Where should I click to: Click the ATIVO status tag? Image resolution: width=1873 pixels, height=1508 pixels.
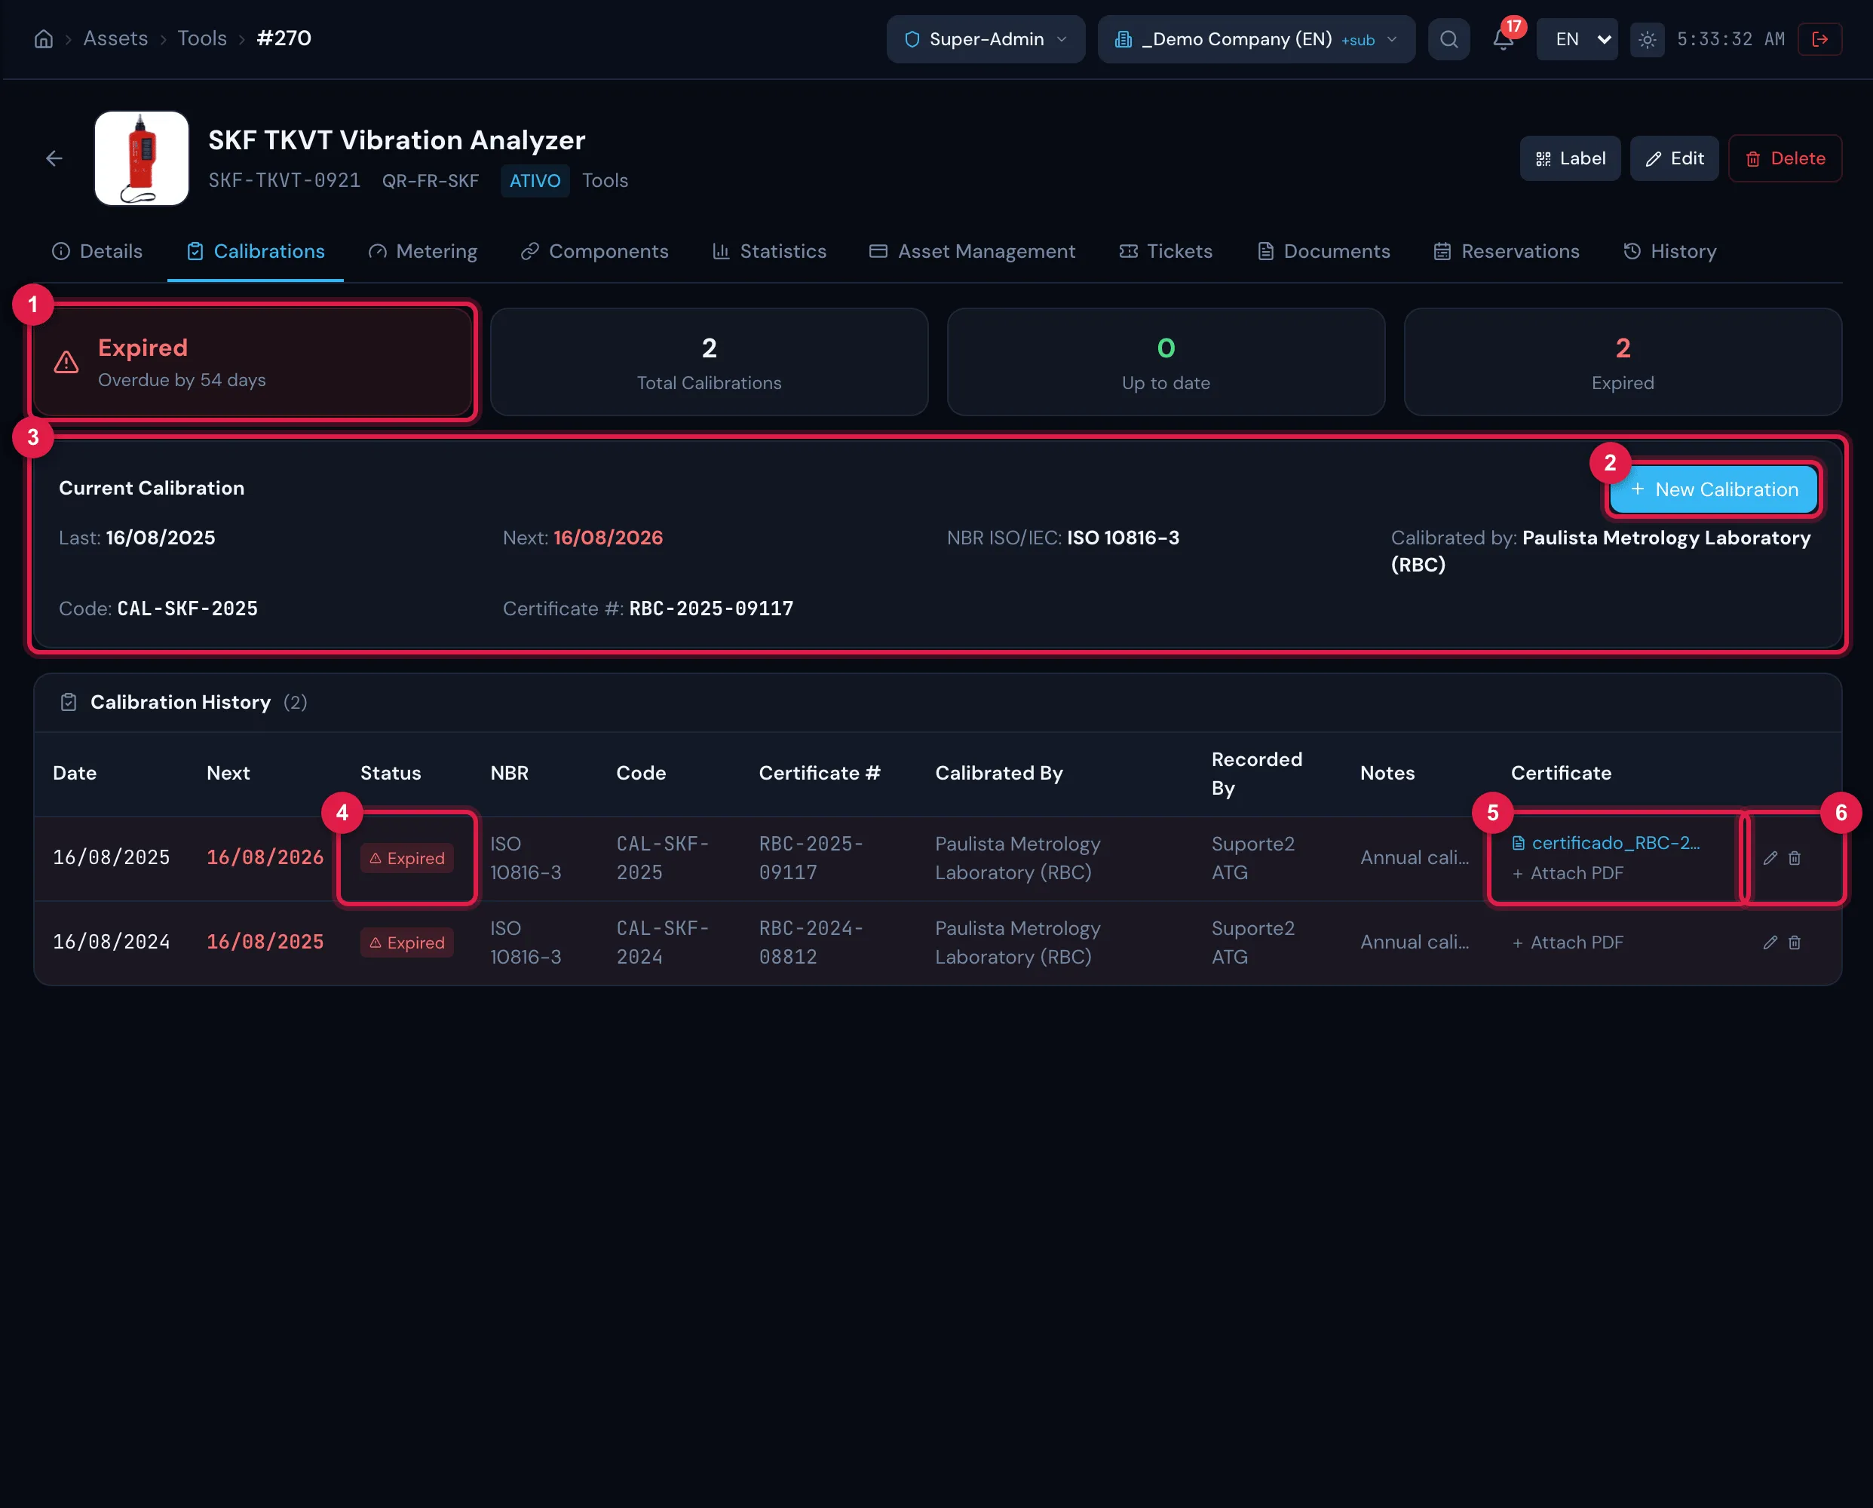pos(535,181)
